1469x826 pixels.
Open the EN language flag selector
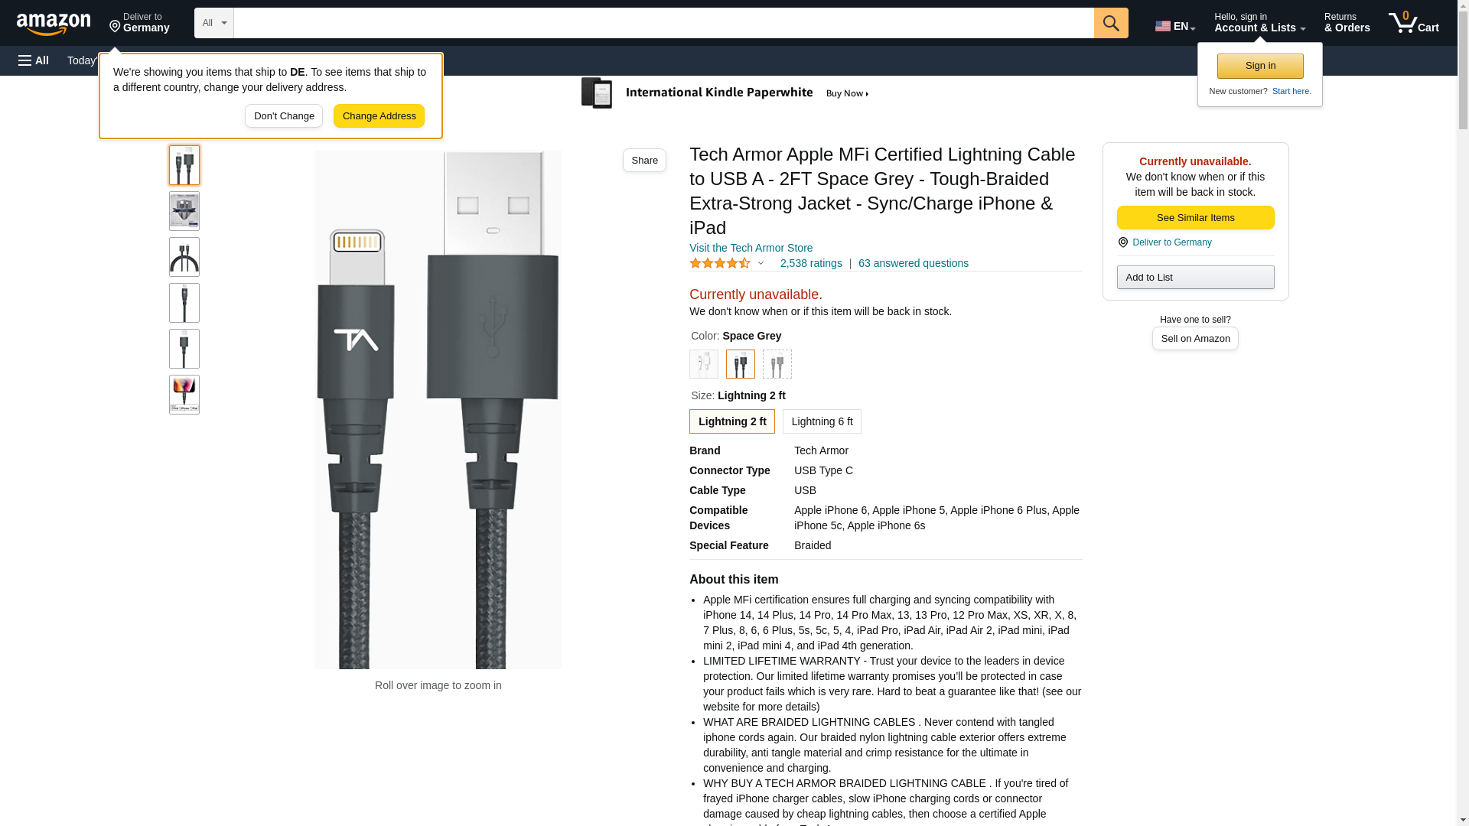(1174, 26)
